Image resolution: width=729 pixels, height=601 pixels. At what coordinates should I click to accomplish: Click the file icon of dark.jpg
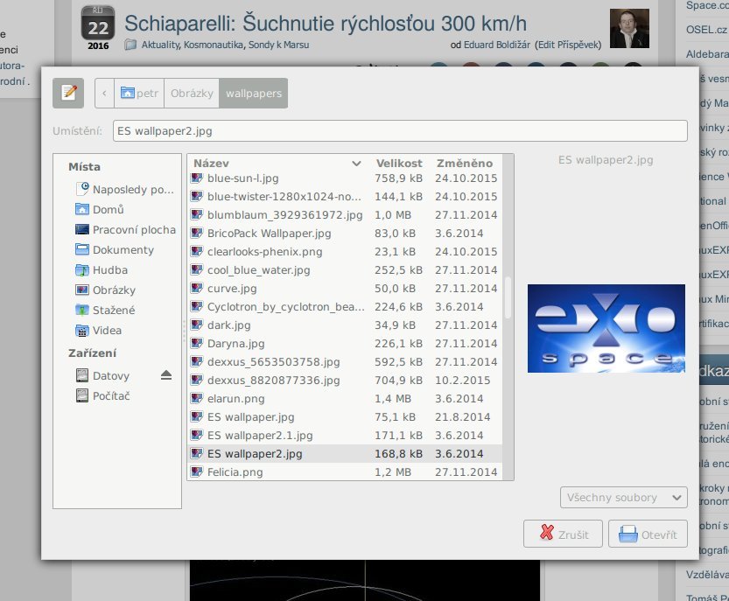coord(197,325)
